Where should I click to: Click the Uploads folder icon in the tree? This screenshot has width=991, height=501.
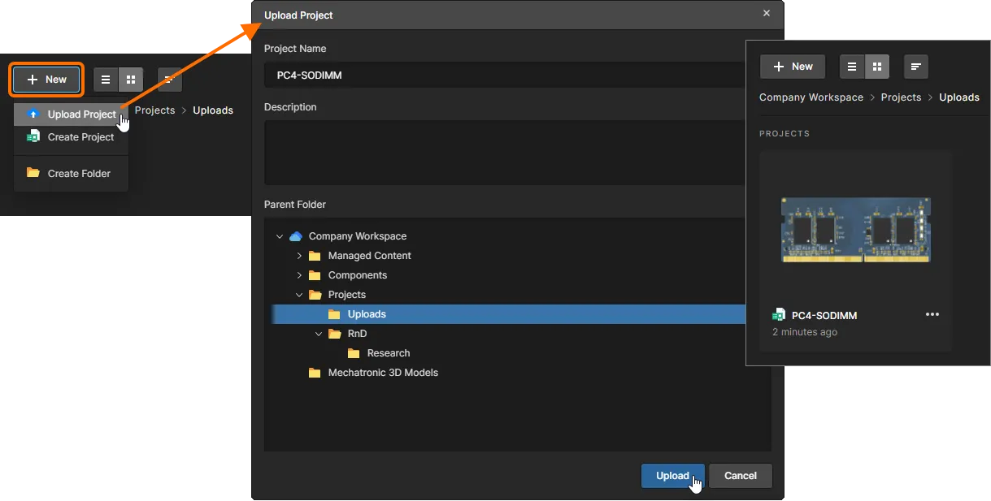334,314
